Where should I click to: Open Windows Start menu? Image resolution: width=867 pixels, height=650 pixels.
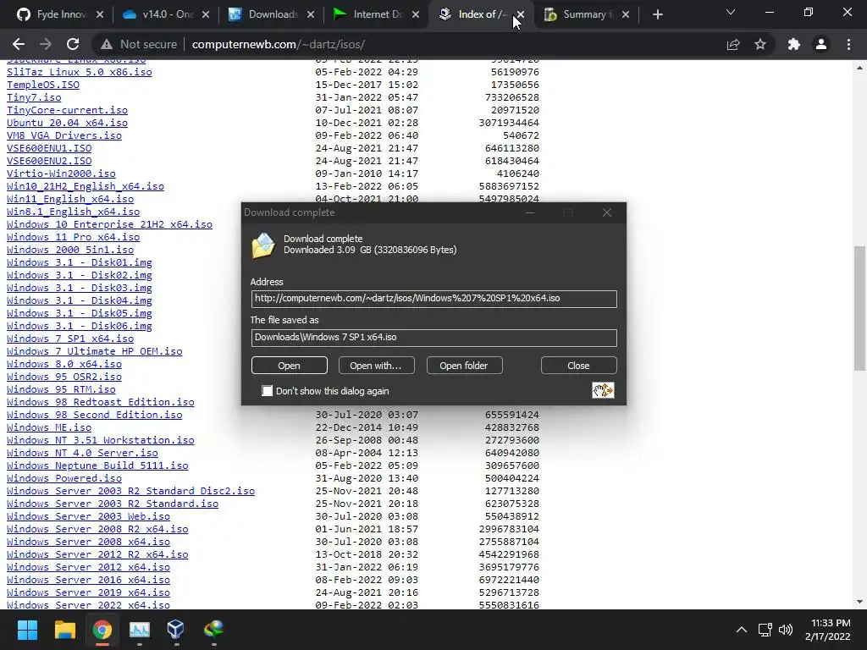27,630
